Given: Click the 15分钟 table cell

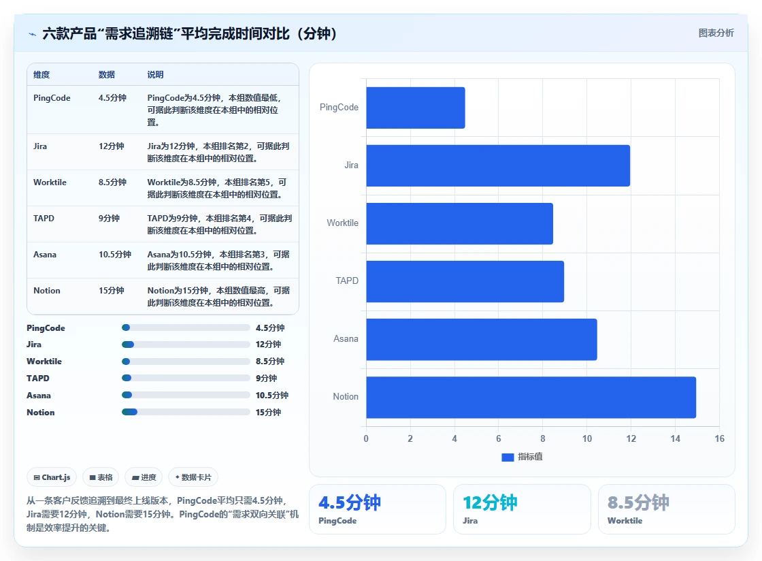Looking at the screenshot, I should pos(112,290).
